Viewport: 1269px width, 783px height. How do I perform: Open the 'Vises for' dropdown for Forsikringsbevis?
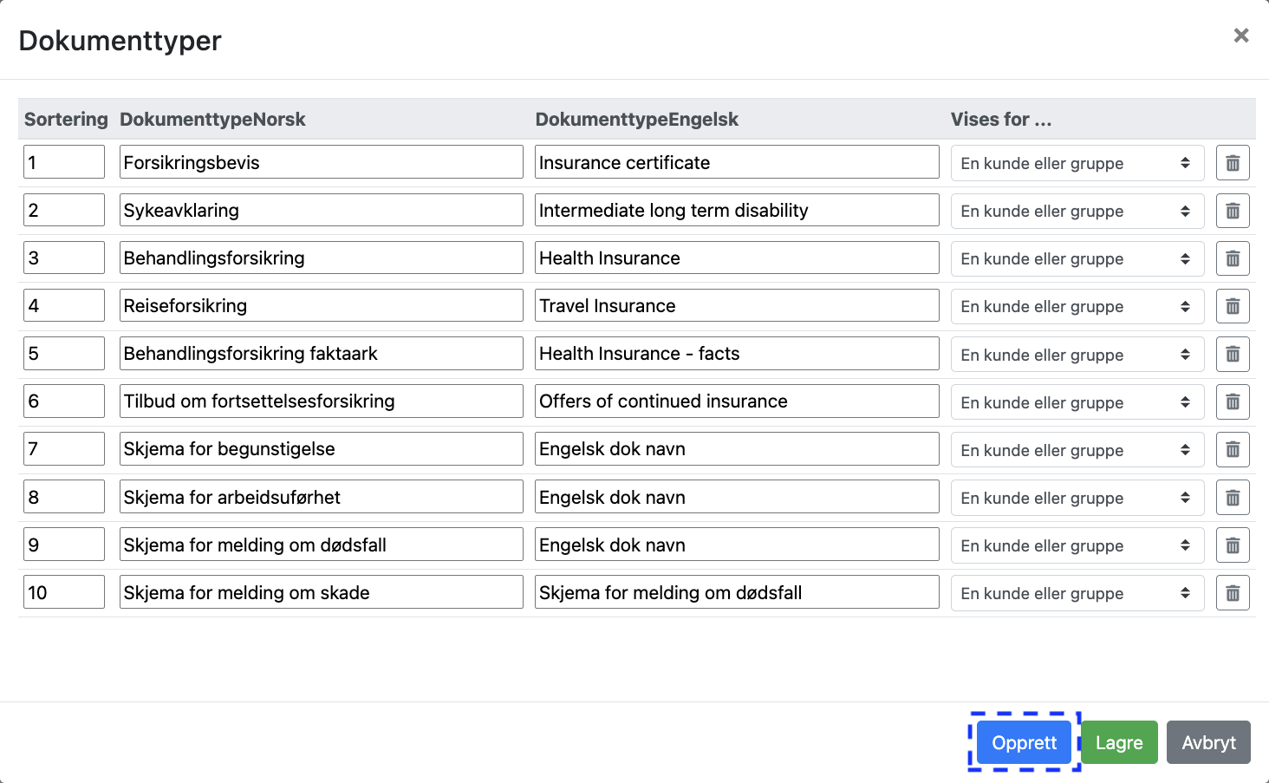pos(1077,163)
